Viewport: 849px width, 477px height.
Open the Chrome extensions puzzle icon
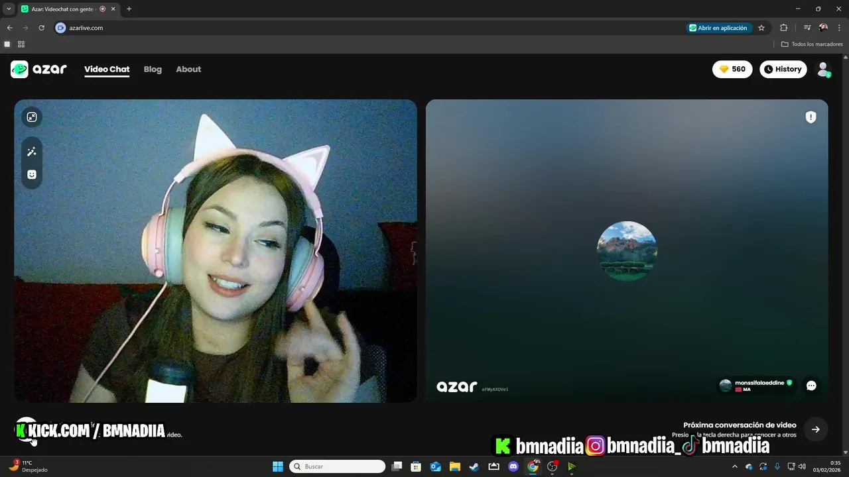[x=783, y=28]
